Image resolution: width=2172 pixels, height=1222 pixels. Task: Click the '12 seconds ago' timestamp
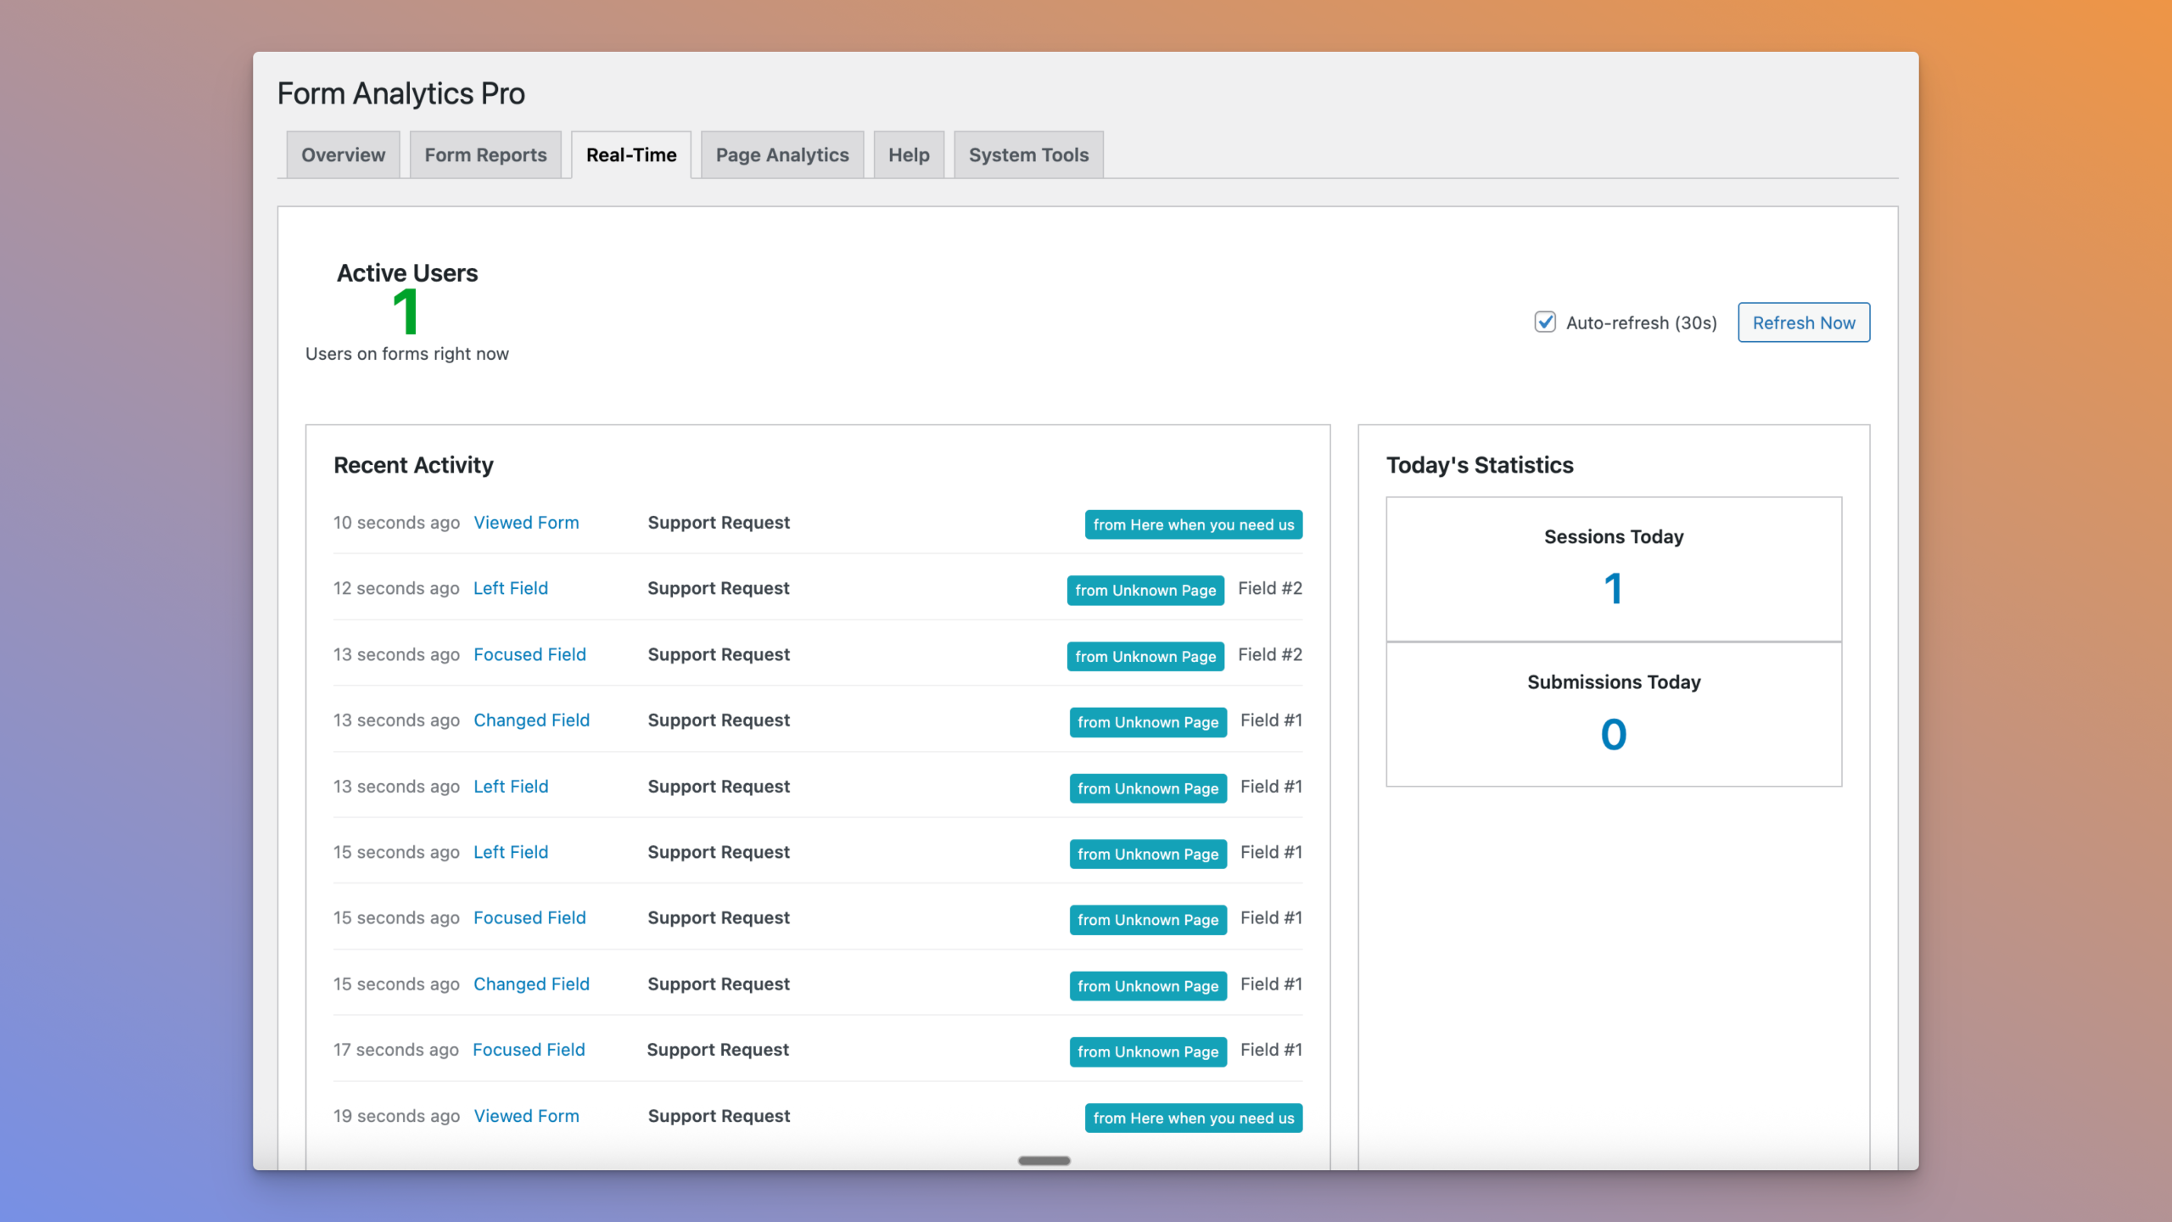click(396, 588)
